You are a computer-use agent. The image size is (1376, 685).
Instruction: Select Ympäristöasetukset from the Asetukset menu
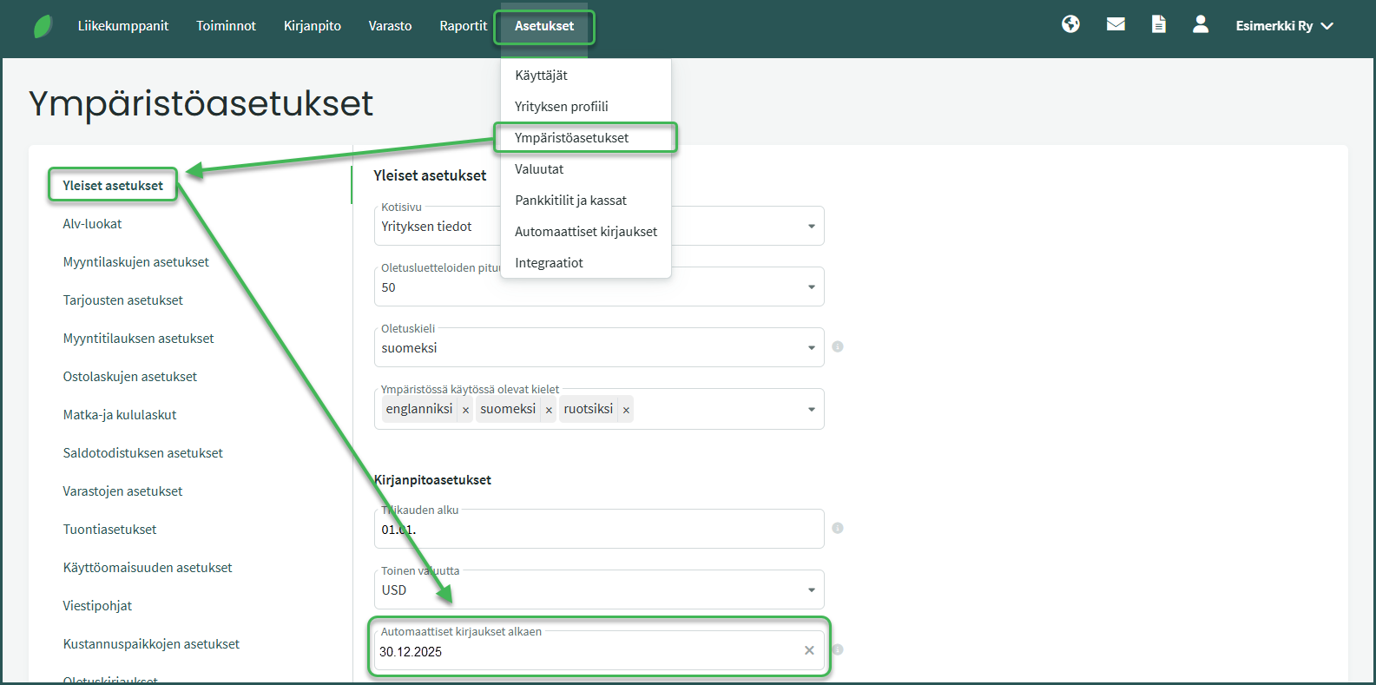click(x=571, y=138)
